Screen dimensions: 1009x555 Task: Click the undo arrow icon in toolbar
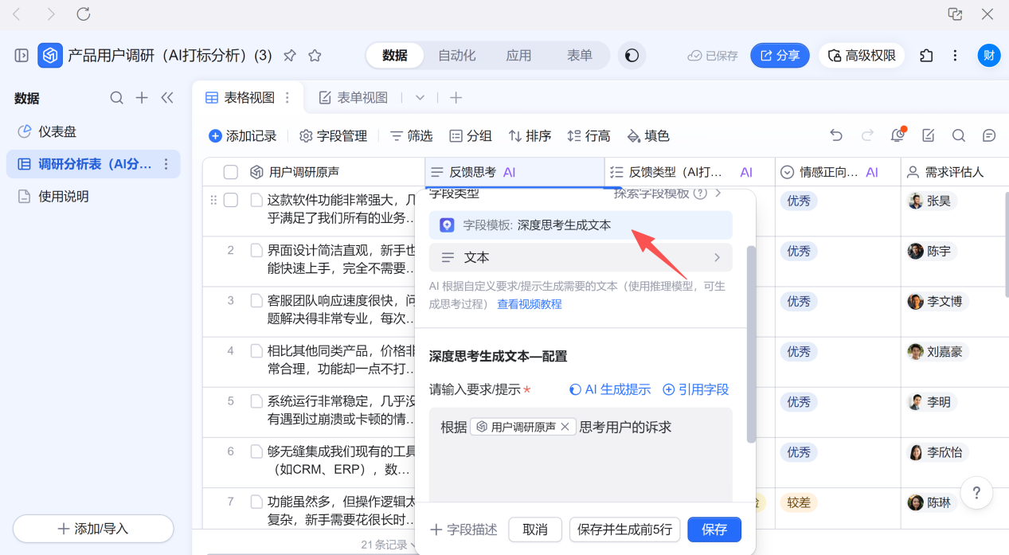pyautogui.click(x=836, y=135)
